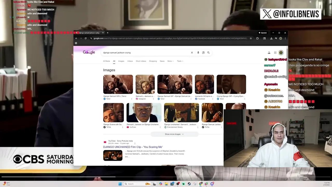
Task: Open options menu for Sony Pictures India result
Action: pos(135,143)
